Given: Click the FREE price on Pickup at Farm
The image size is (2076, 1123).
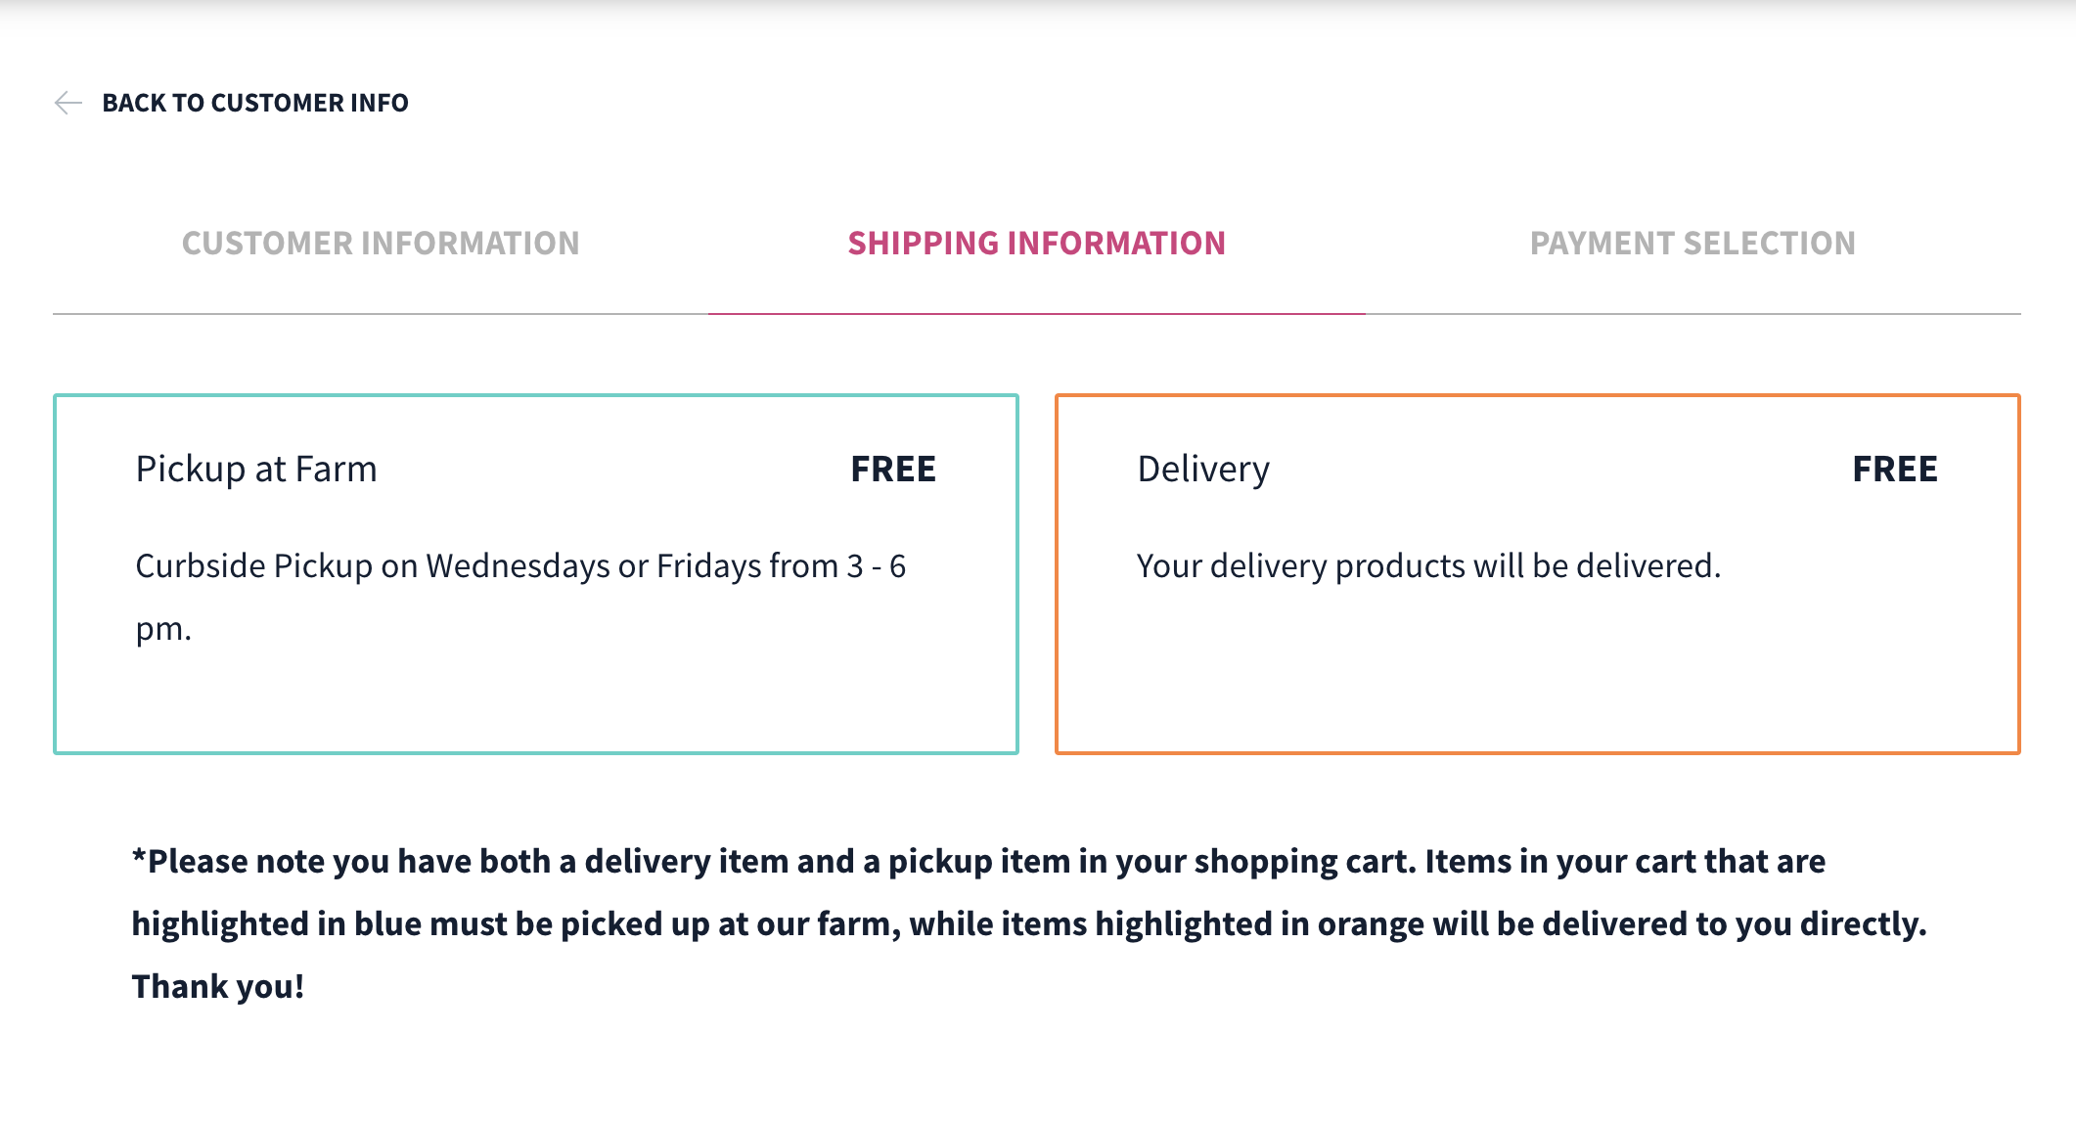Looking at the screenshot, I should pyautogui.click(x=892, y=470).
